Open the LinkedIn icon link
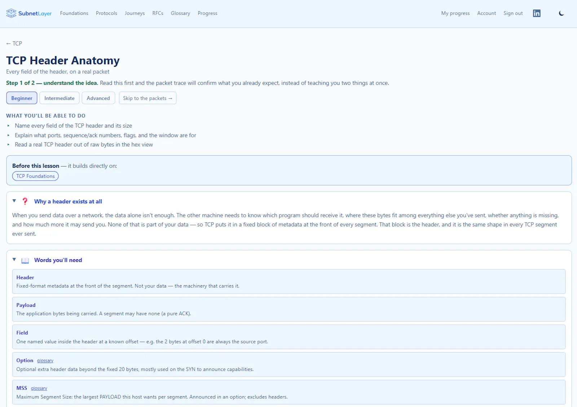 (537, 13)
